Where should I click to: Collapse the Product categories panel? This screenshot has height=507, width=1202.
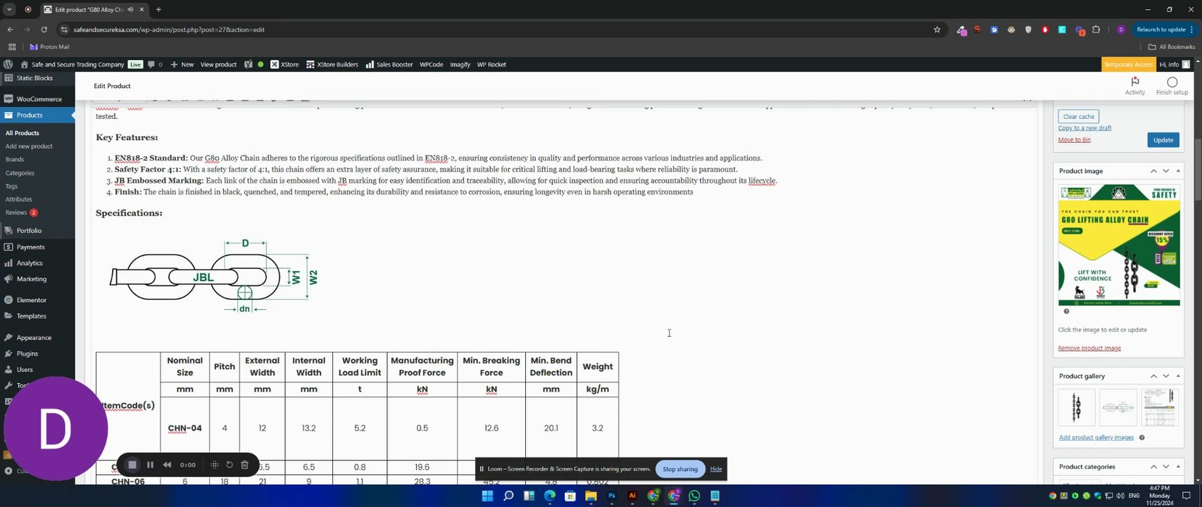[1178, 467]
